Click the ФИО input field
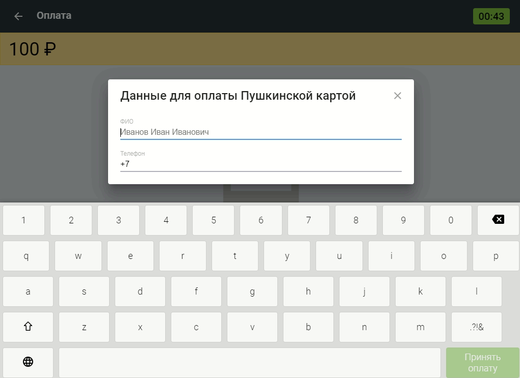The image size is (520, 378). point(261,132)
